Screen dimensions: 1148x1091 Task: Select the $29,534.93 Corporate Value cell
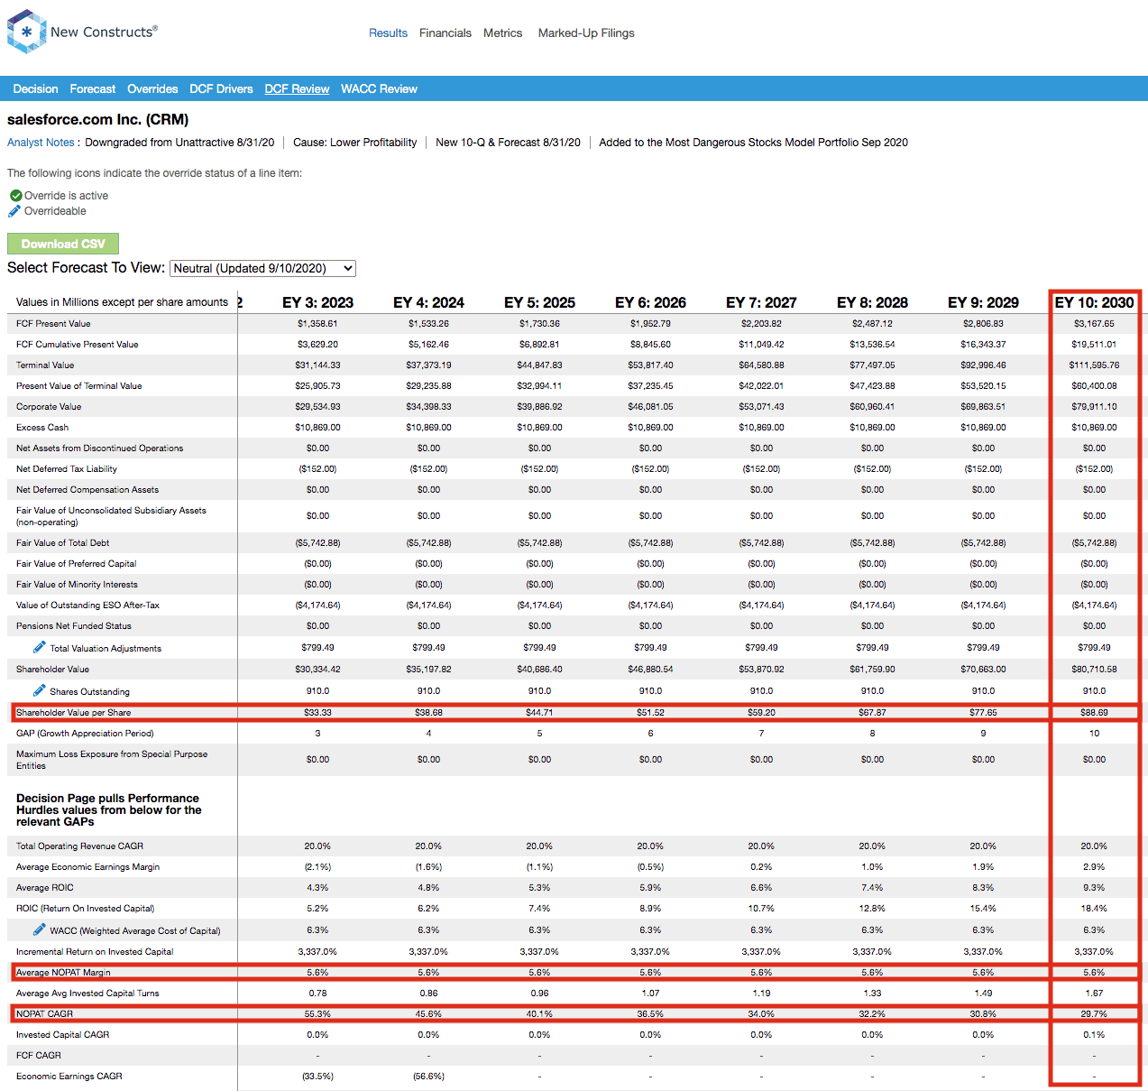tap(317, 407)
